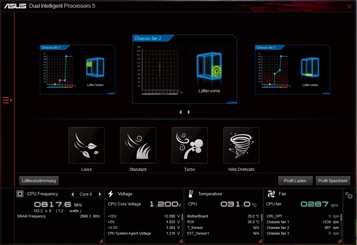The image size is (357, 245).
Task: Open the Chassis fan 3 card
Action: 292,69
